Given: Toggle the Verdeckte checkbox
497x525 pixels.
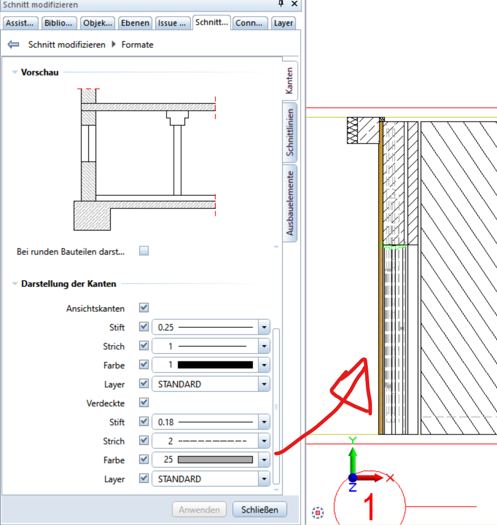Looking at the screenshot, I should tap(144, 402).
